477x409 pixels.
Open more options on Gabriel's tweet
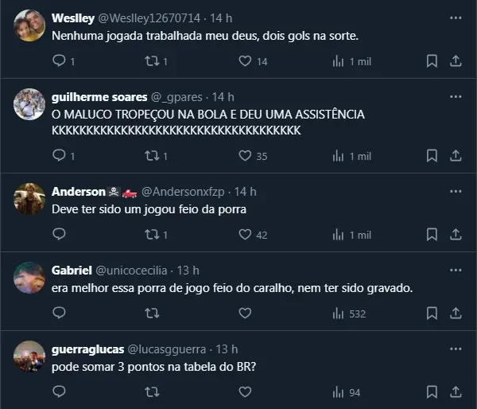pyautogui.click(x=456, y=271)
